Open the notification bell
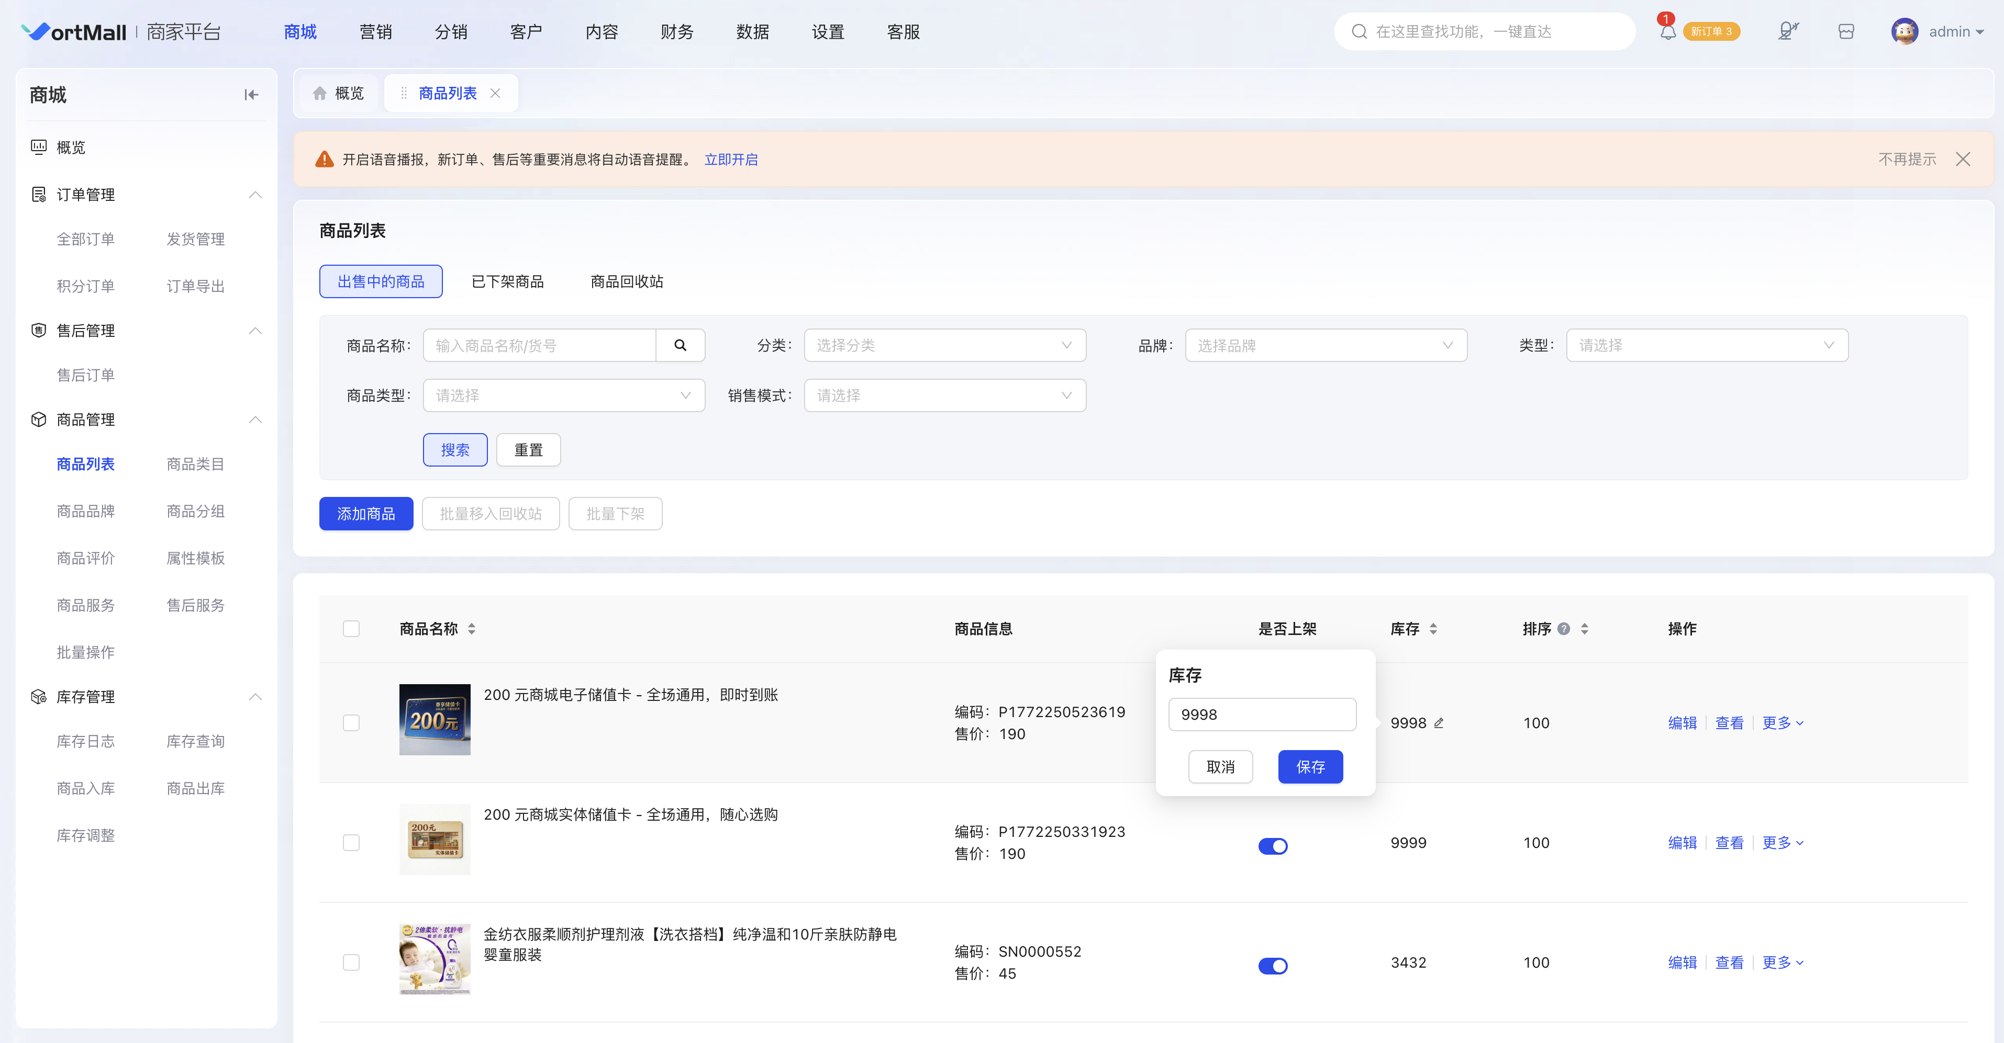The width and height of the screenshot is (2004, 1043). 1667,32
